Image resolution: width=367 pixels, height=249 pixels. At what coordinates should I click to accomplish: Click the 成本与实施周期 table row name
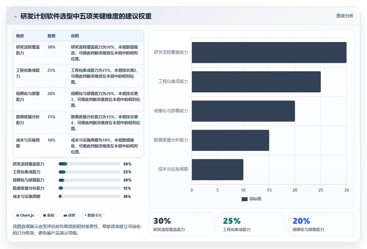(x=28, y=143)
